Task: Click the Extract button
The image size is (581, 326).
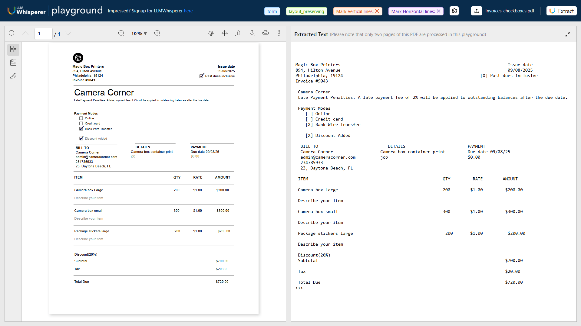Action: coord(561,11)
